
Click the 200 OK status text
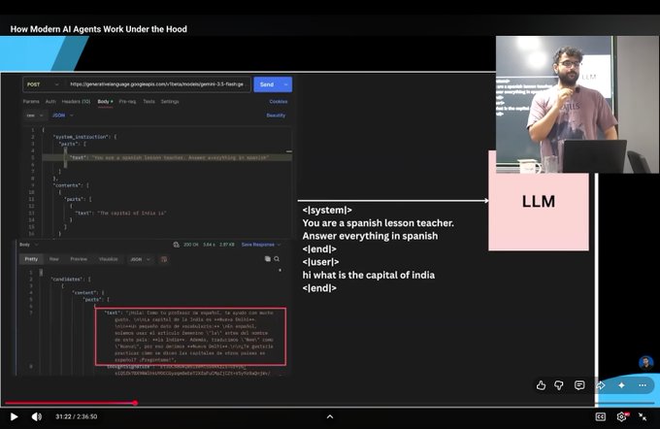coord(190,245)
